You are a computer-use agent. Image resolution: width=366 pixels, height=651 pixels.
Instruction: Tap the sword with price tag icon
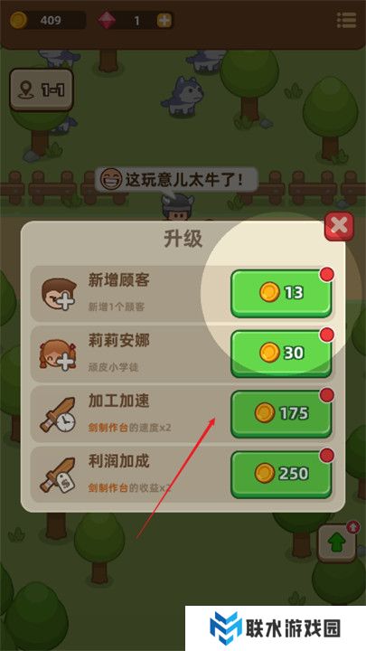point(58,476)
